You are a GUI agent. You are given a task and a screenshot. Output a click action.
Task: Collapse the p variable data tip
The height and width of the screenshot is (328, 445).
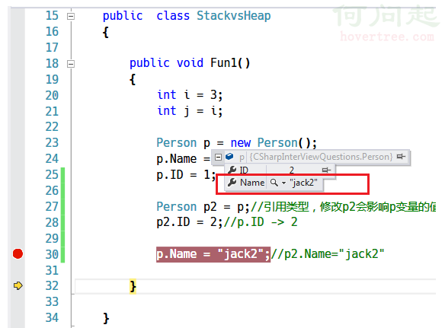(x=218, y=157)
